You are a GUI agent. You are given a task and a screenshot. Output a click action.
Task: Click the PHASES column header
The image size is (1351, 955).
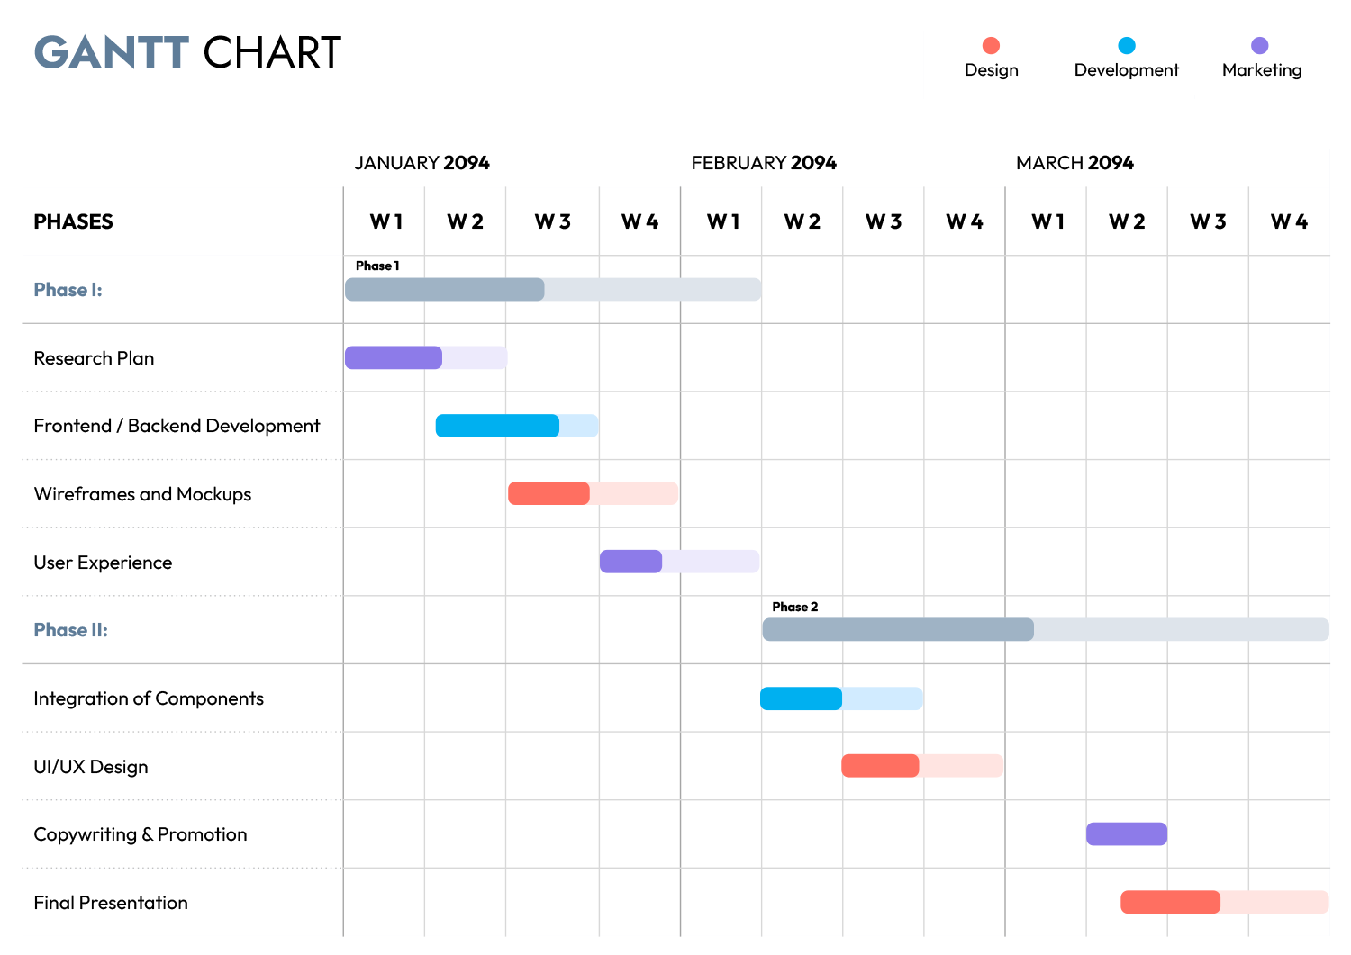tap(73, 221)
